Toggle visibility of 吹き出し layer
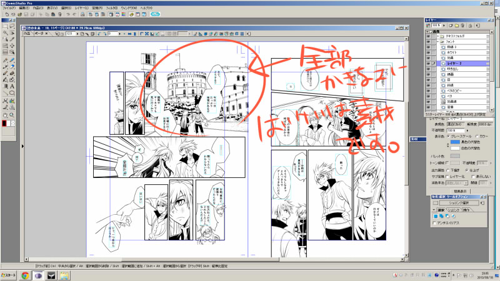 (428, 69)
